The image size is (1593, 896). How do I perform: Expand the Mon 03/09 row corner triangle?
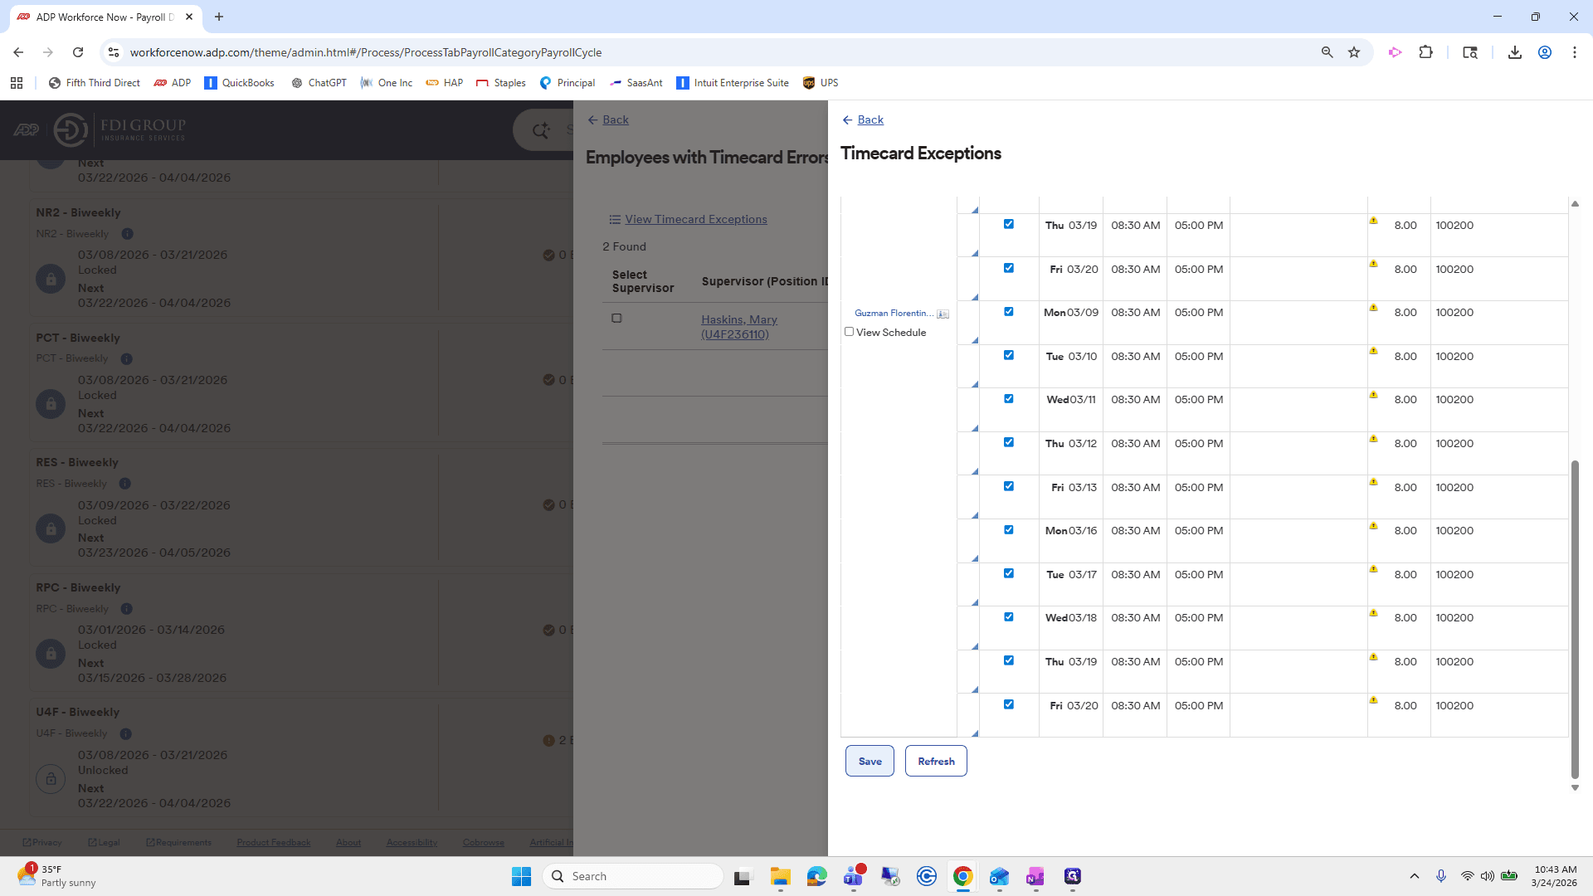[975, 340]
